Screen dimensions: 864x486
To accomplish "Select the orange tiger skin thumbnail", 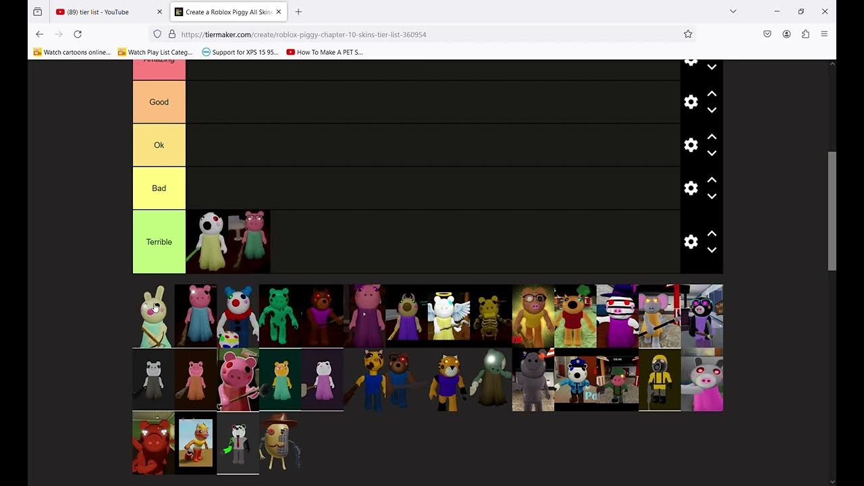I will coord(449,379).
